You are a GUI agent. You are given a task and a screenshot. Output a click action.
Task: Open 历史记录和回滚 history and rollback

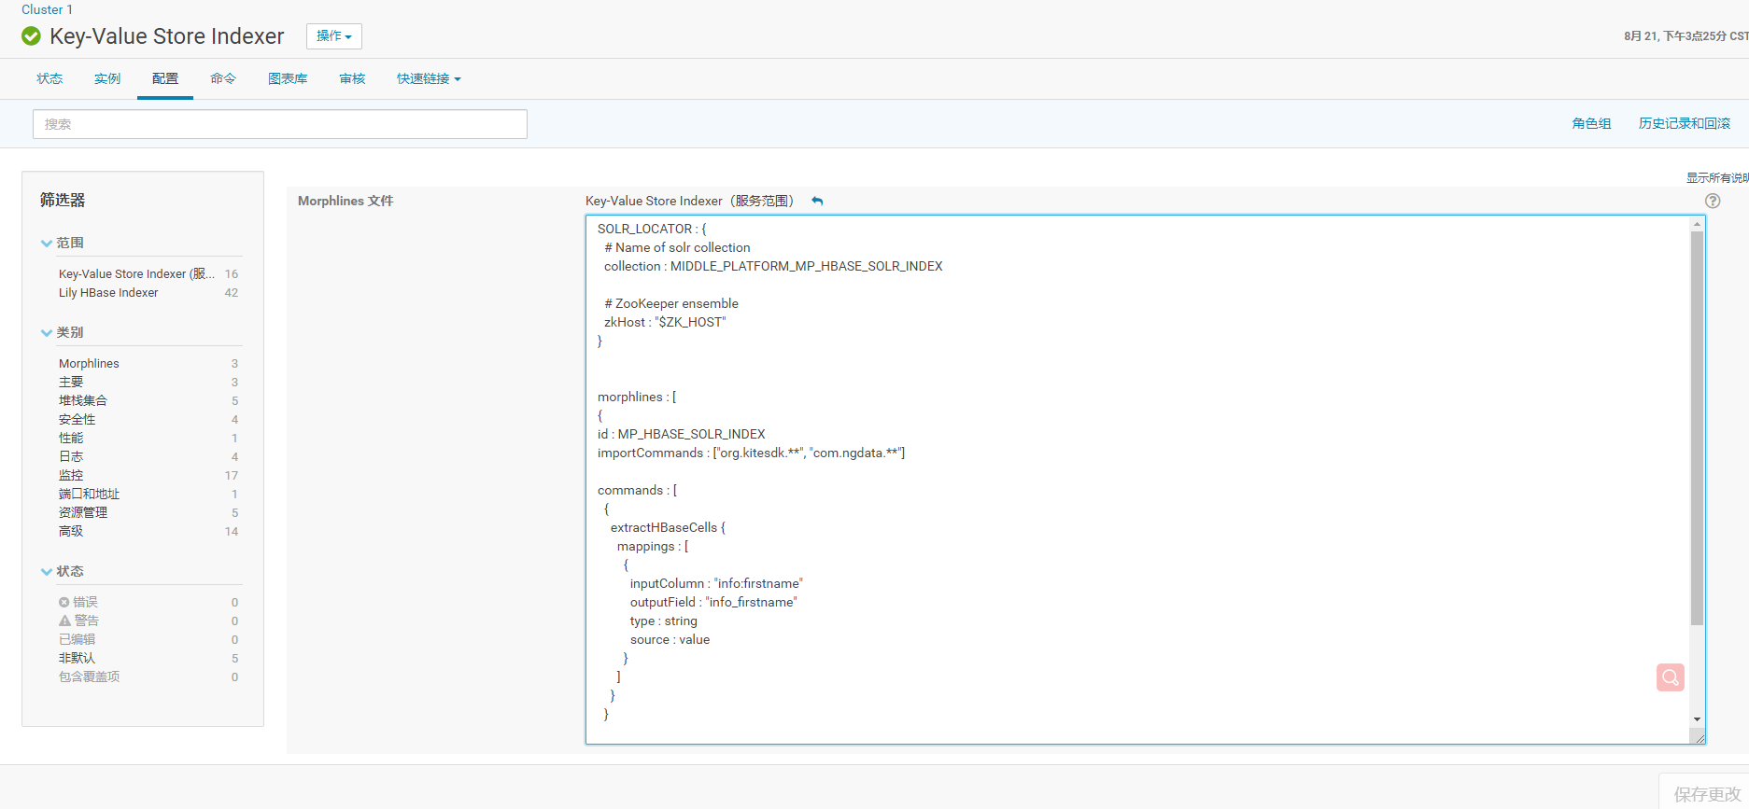pos(1685,123)
